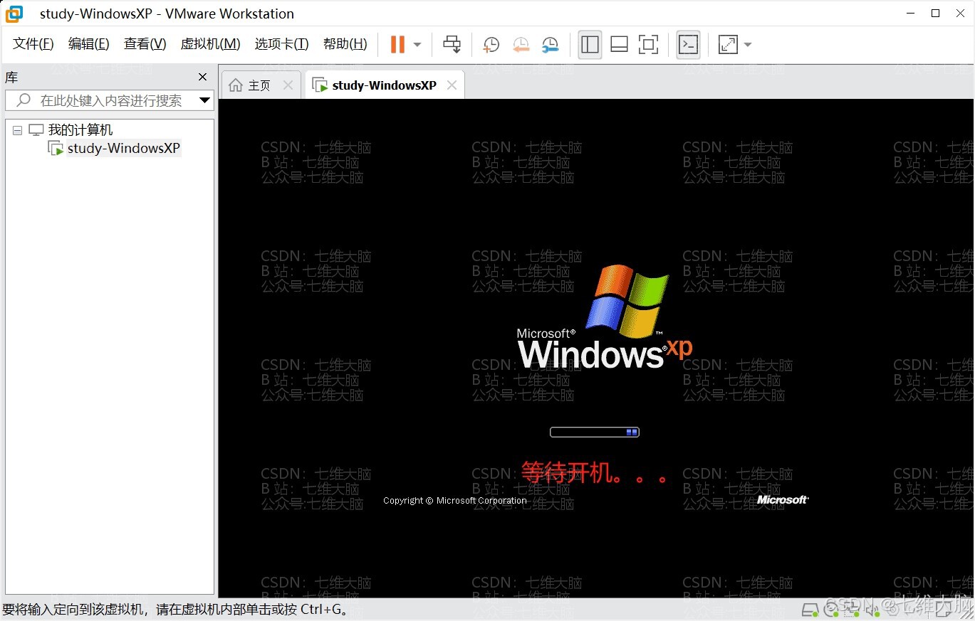
Task: Click the stretch guest display icon
Action: pos(728,45)
